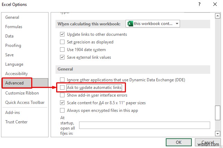Click the scrollbar down arrow
223x148 pixels.
(217, 134)
